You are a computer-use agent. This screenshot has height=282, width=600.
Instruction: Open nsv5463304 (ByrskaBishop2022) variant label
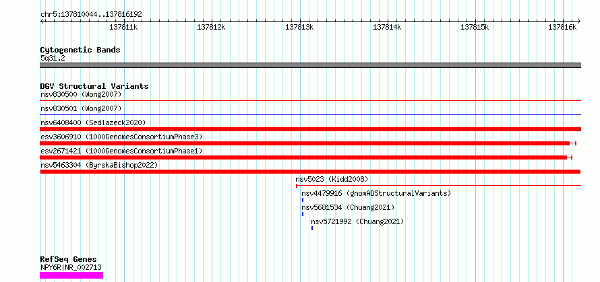(x=99, y=165)
